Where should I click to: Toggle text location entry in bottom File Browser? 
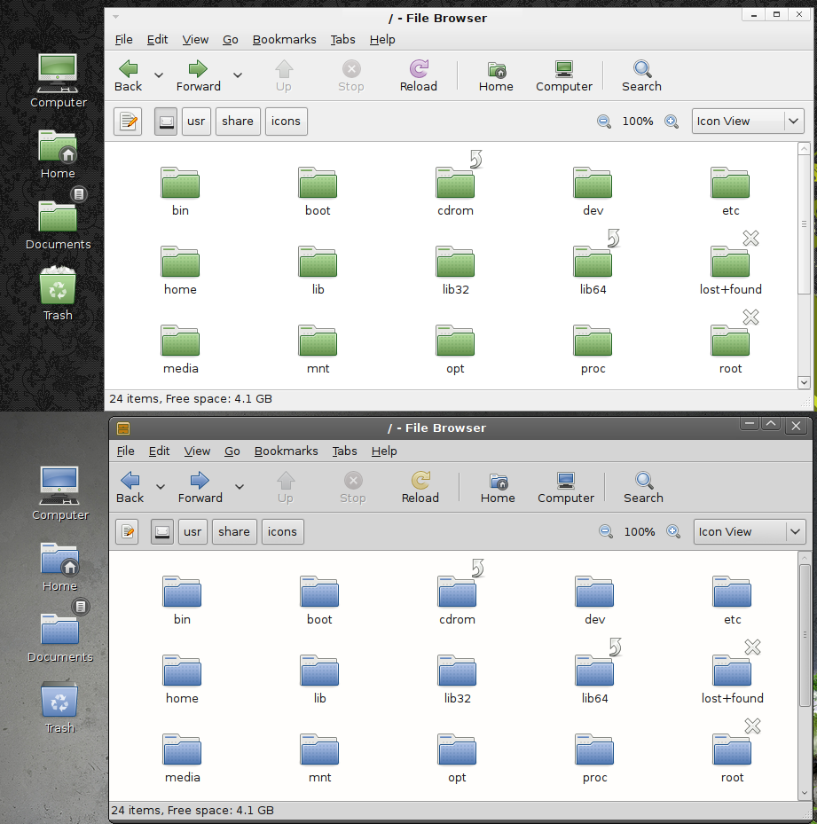[127, 532]
